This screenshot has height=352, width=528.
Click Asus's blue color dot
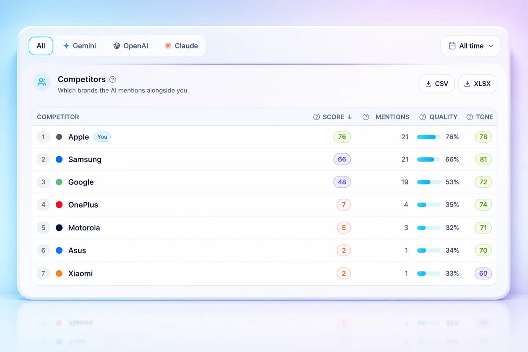point(59,250)
